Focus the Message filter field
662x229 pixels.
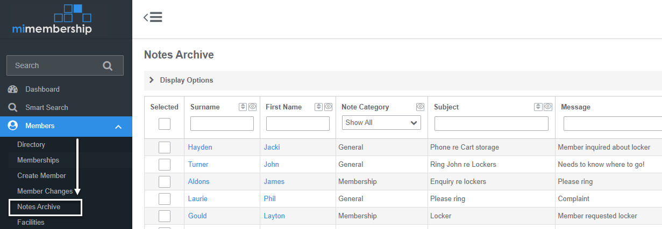coord(613,124)
